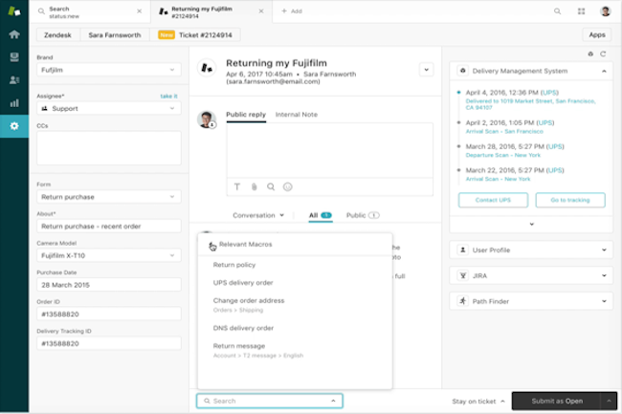Expand the User Profile app panel

[527, 250]
